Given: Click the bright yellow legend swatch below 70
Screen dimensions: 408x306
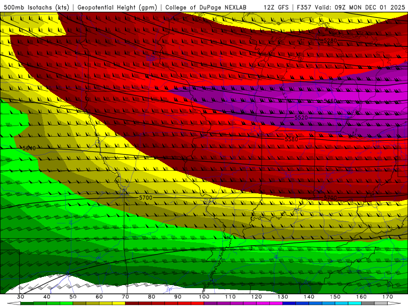Looking at the screenshot, I should tap(119, 303).
